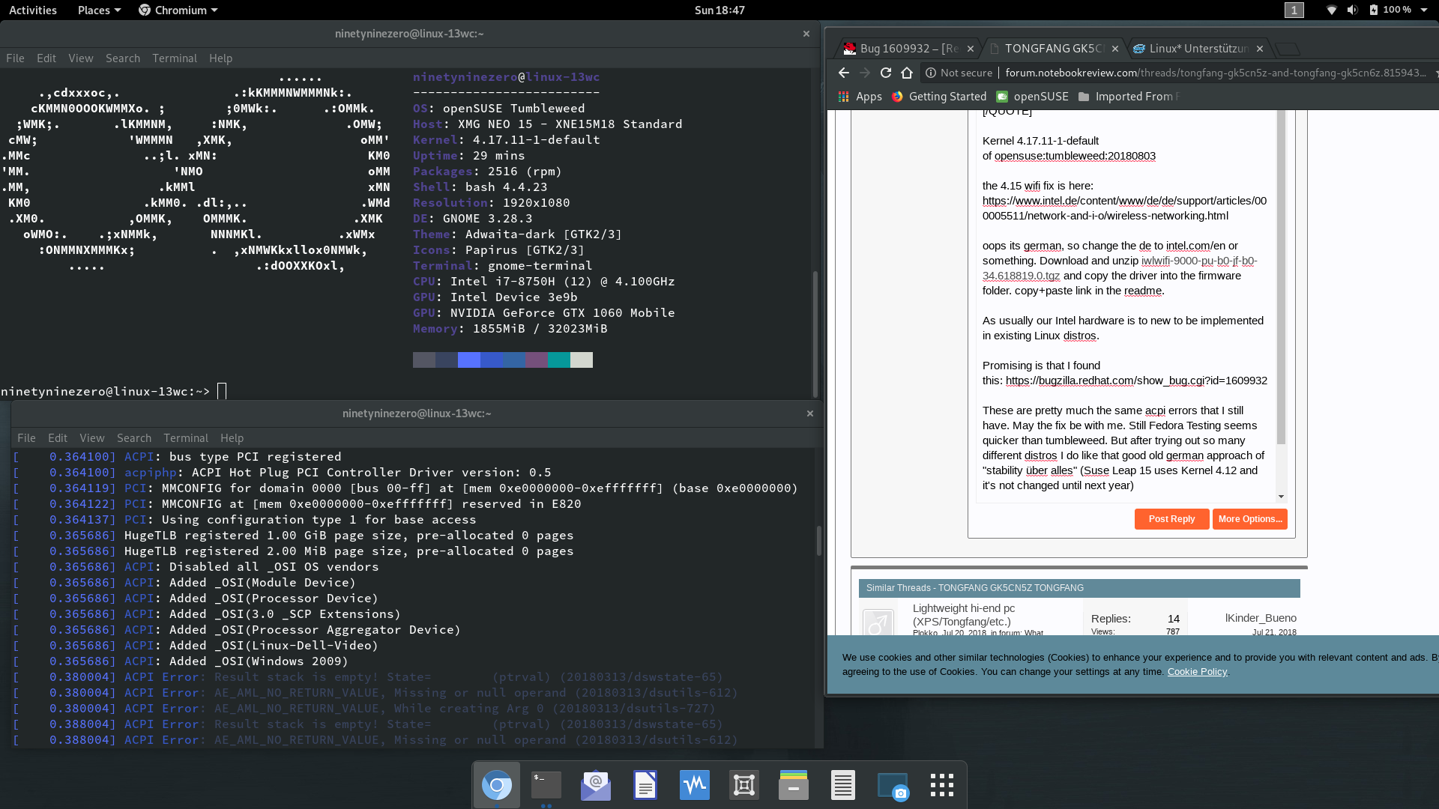Launch Terminal from the dock
This screenshot has width=1439, height=809.
pyautogui.click(x=546, y=785)
